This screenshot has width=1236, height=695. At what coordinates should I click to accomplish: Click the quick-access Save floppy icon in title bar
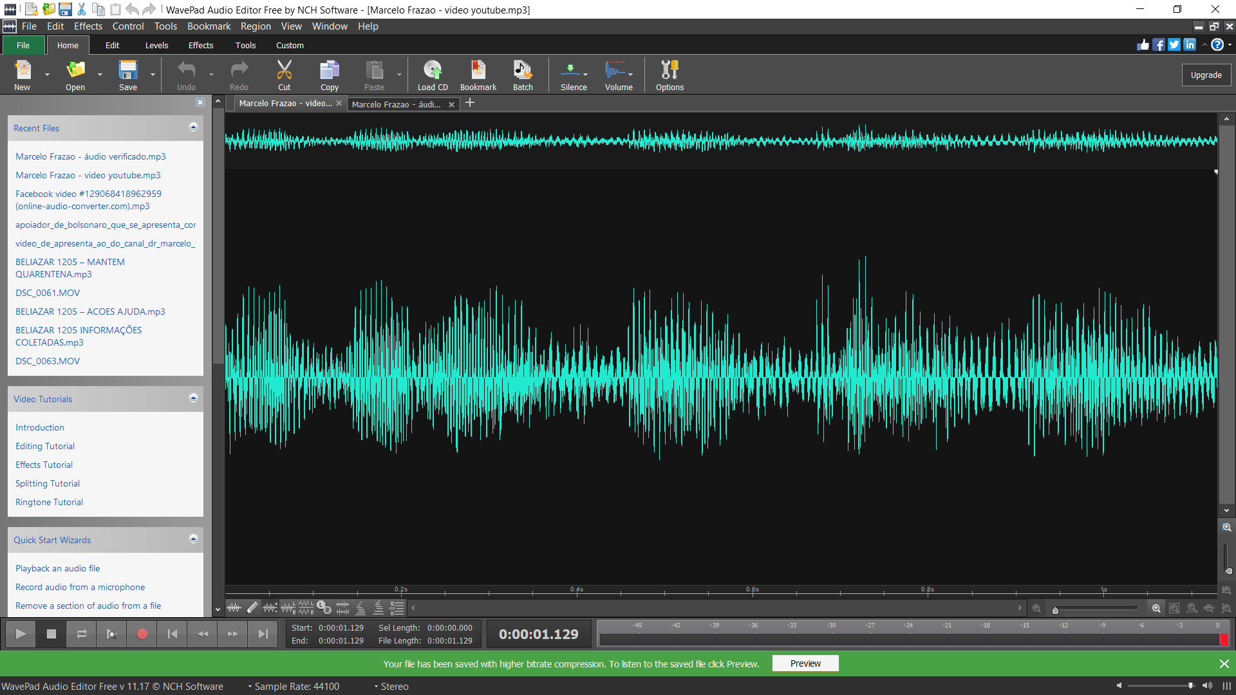(x=65, y=9)
